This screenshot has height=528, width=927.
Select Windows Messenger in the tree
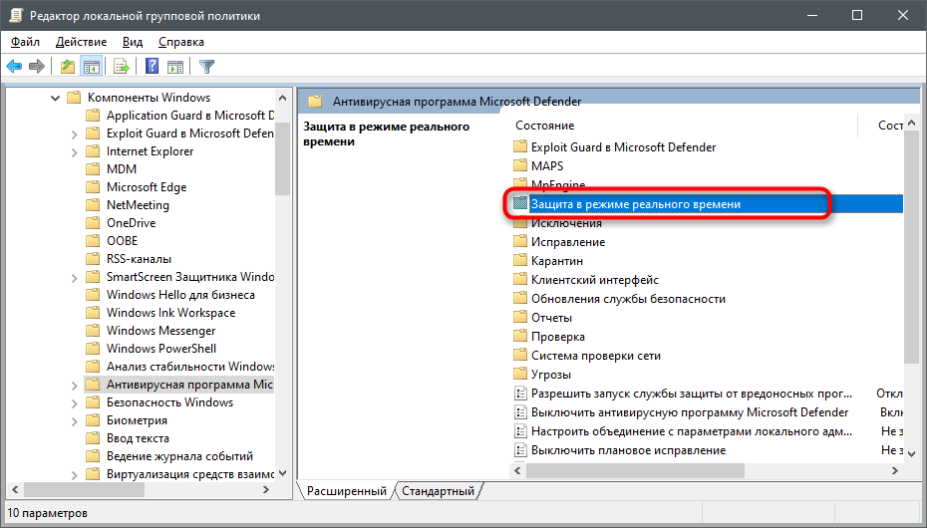(160, 331)
